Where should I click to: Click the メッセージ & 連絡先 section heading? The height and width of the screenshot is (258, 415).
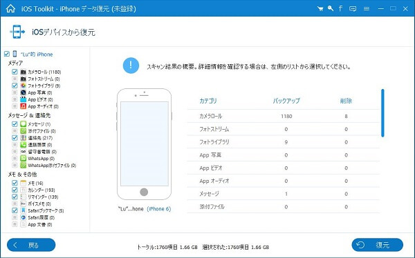tap(29, 115)
